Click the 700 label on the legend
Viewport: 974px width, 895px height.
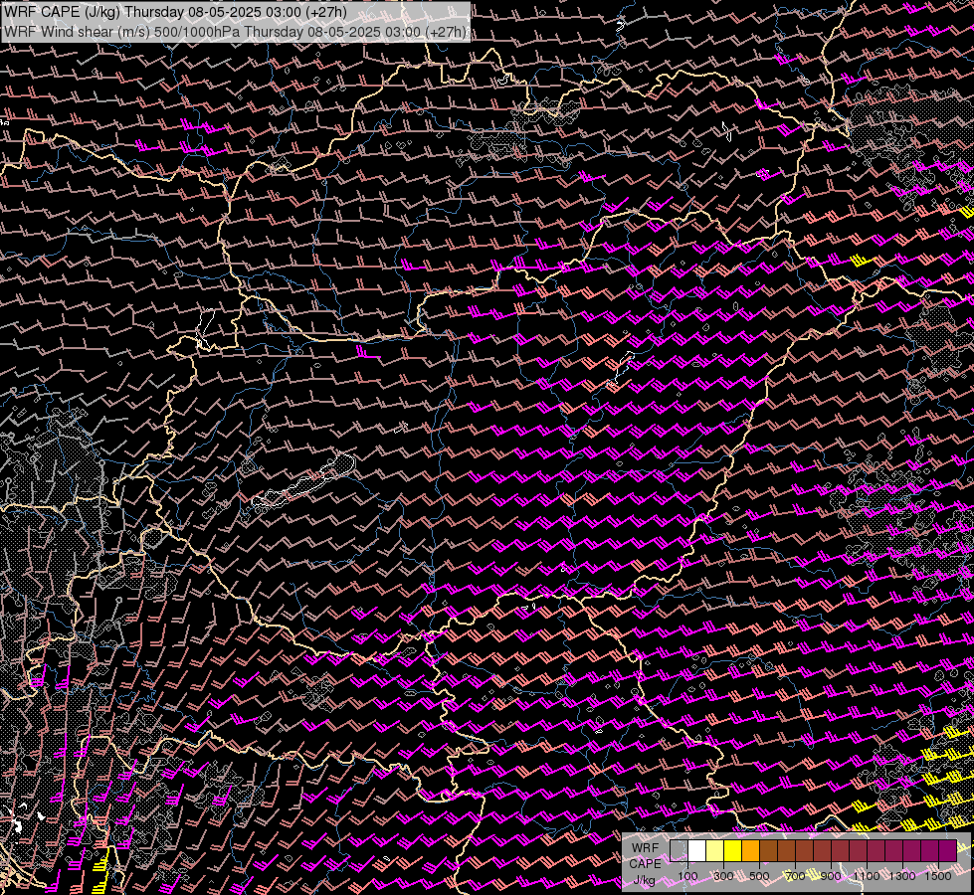[795, 876]
